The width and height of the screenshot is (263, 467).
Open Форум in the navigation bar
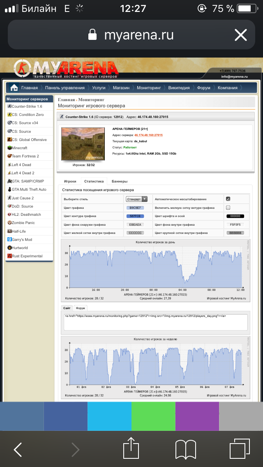pos(203,88)
